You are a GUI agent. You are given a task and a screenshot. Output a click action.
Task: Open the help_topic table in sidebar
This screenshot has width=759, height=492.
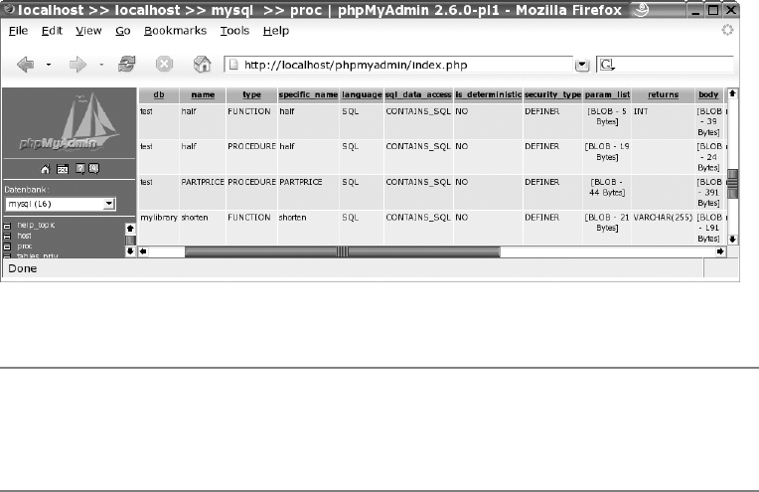(36, 226)
